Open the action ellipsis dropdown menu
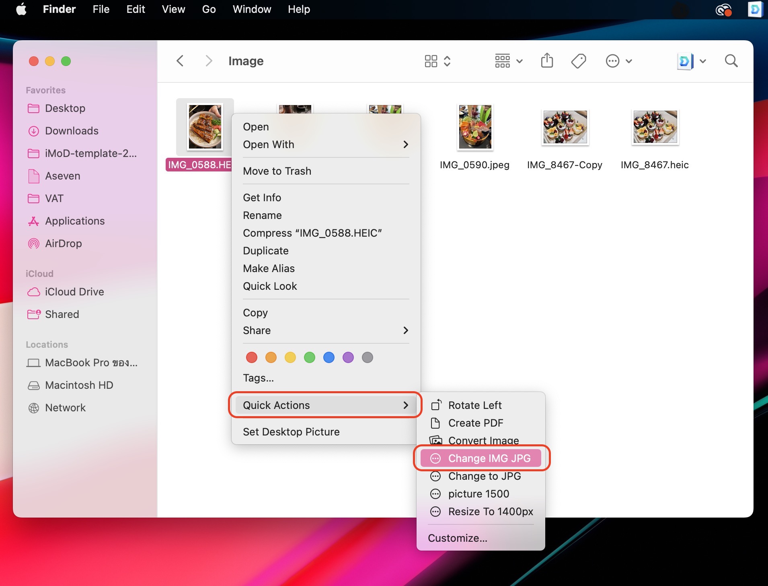 618,61
